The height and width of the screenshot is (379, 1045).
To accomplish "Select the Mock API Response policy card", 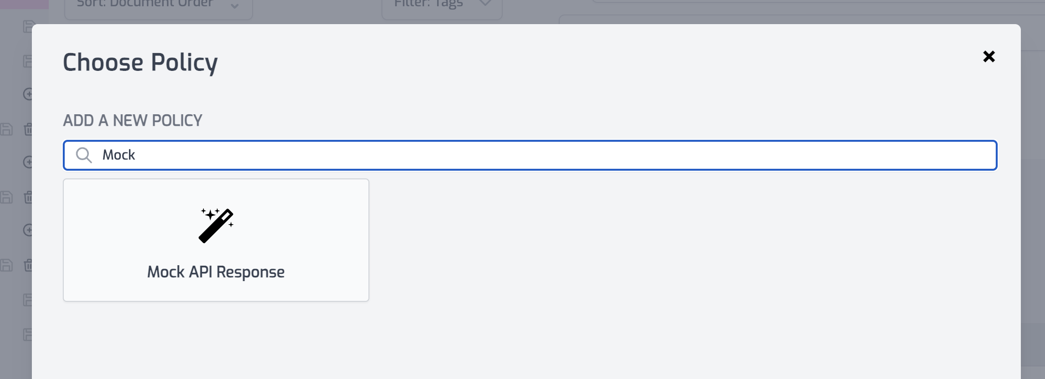I will [216, 240].
